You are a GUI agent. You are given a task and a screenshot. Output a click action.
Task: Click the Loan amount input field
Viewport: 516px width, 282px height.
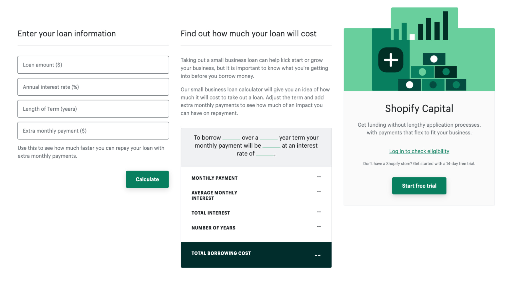point(93,65)
